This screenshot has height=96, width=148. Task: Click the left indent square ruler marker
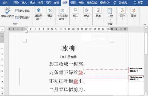click(26, 32)
